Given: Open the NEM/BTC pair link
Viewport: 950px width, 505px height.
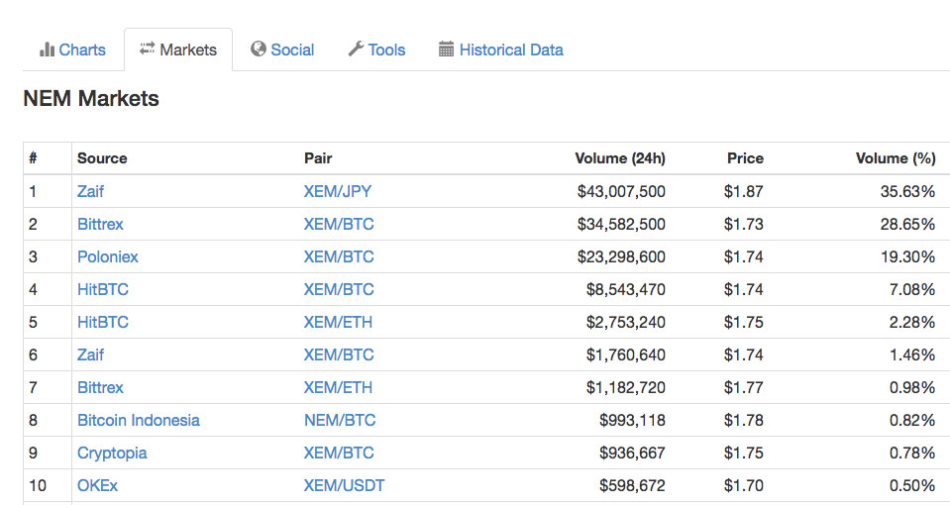Looking at the screenshot, I should (x=340, y=420).
